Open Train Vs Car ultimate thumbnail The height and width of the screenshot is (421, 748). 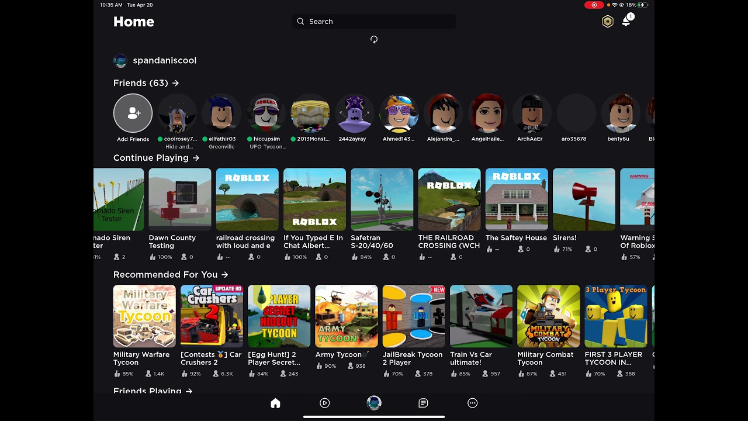click(x=481, y=316)
